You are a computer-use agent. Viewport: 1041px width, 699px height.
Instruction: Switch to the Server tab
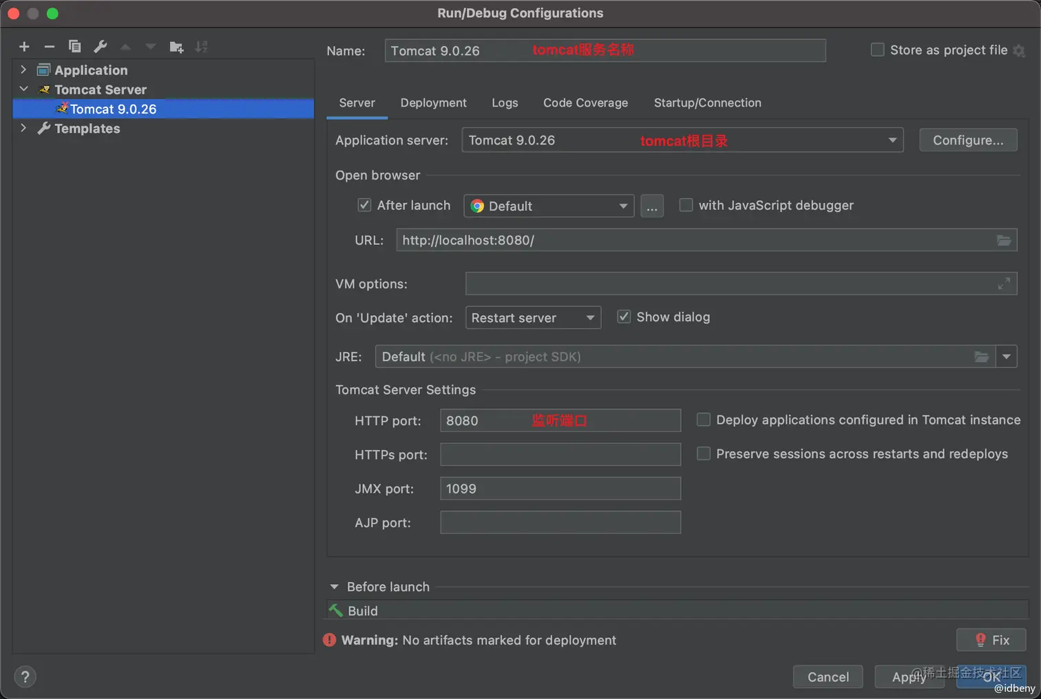(x=357, y=103)
